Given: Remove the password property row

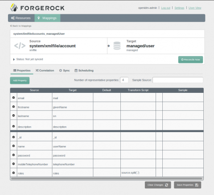Looking at the screenshot, I should [13, 155].
